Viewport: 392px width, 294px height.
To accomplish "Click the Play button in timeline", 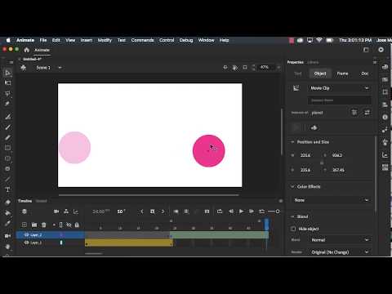I will click(x=241, y=212).
